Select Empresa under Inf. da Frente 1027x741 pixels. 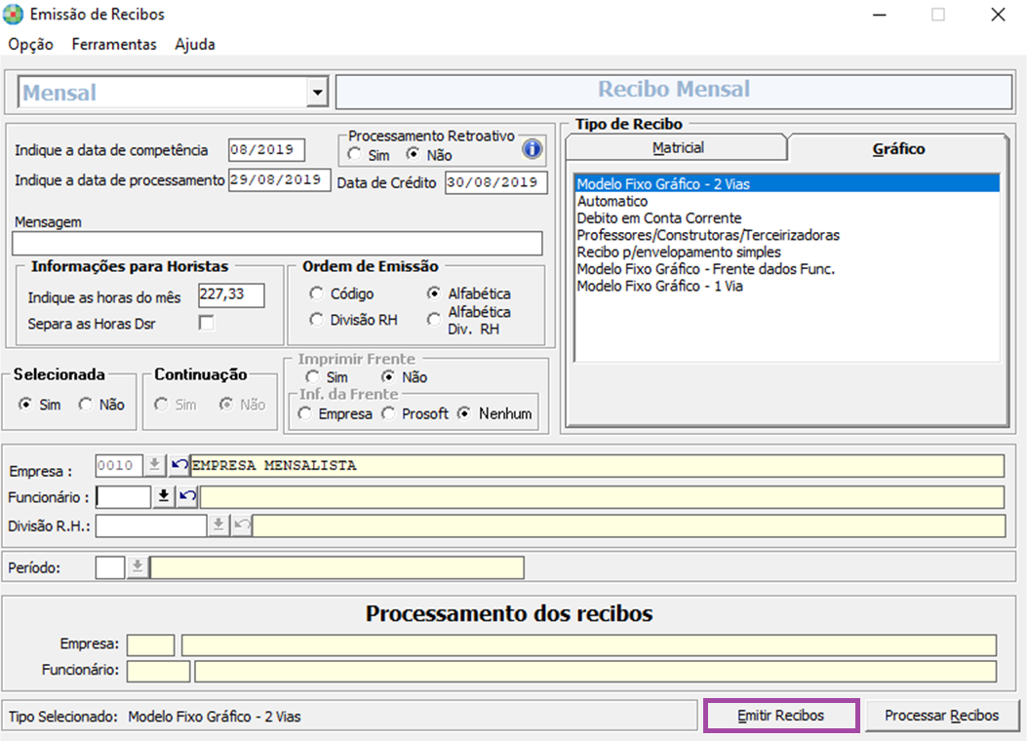(304, 413)
